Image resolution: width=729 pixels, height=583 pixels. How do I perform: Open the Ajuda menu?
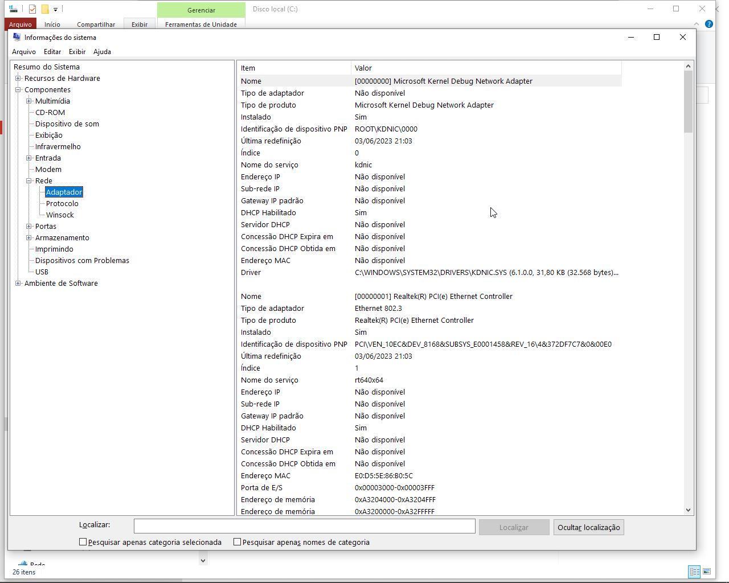click(x=102, y=52)
